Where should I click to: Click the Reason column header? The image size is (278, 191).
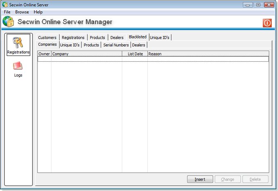point(208,54)
